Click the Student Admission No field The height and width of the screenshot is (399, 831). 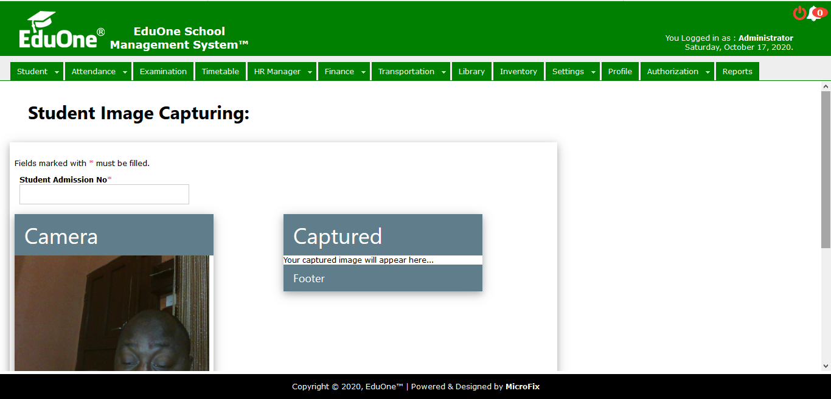point(104,195)
